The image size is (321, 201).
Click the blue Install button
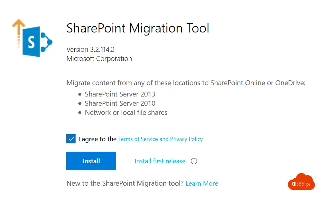coord(91,161)
